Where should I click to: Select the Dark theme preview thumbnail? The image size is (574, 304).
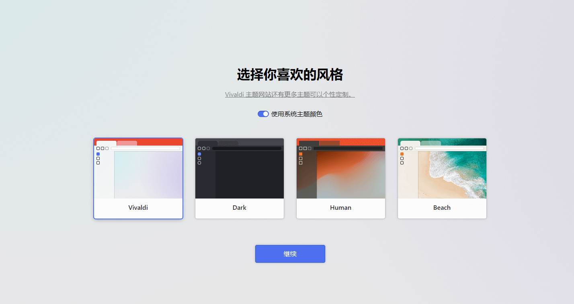[x=240, y=168]
